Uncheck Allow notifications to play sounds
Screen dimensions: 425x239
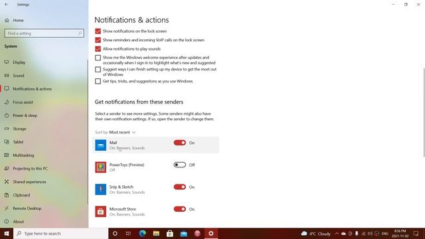(98, 49)
